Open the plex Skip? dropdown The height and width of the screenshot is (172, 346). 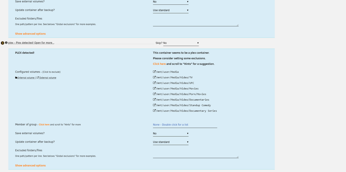point(181,43)
